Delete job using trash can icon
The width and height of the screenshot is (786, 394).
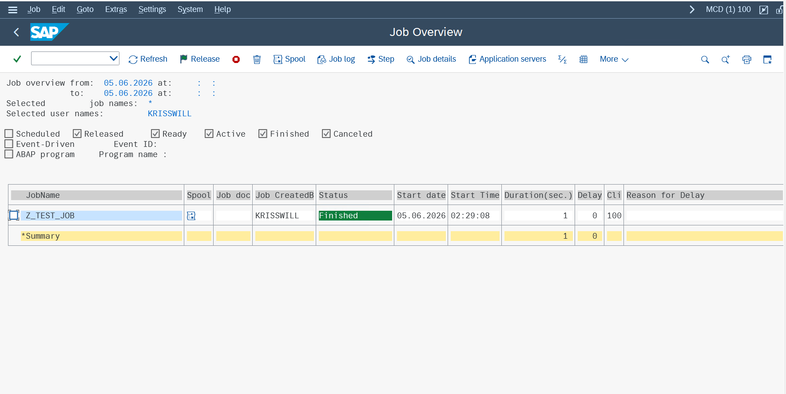257,59
